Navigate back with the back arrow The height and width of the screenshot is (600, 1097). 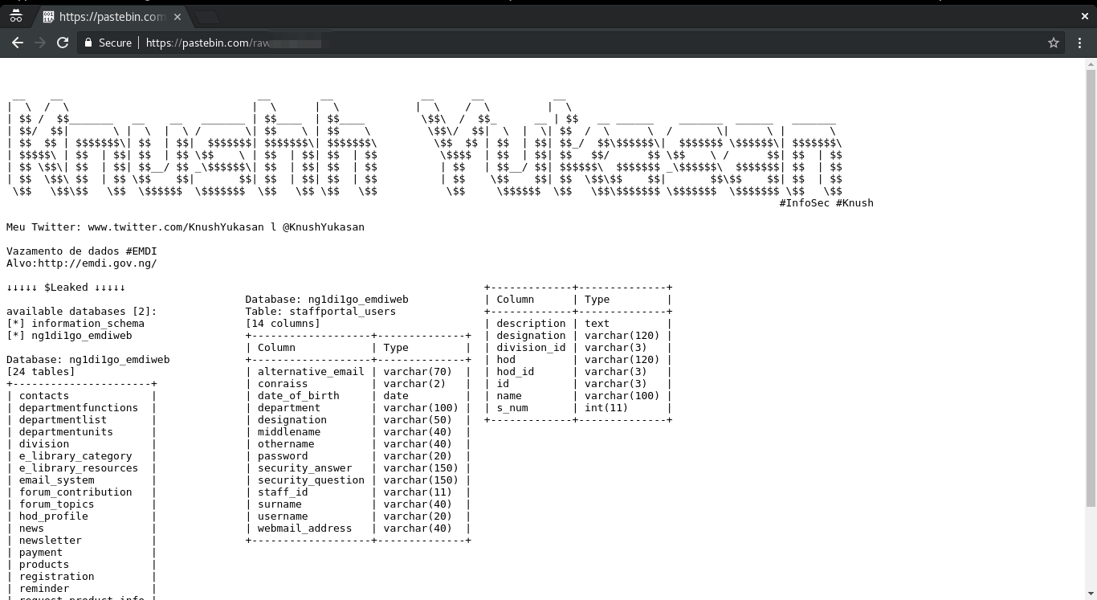pos(18,43)
